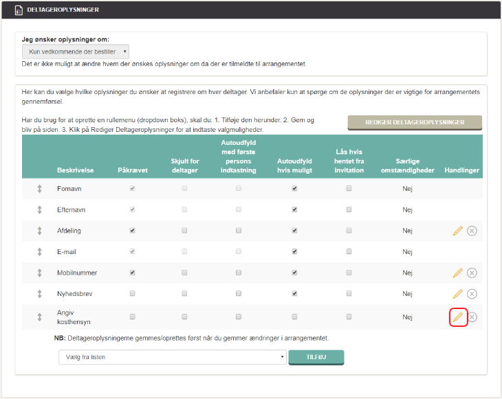Click the reorder arrows for Mobilnummer row
Screen dimensions: 502x399
39,273
